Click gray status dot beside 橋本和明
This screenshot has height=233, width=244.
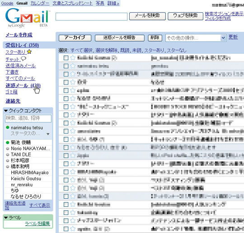pos(8,167)
